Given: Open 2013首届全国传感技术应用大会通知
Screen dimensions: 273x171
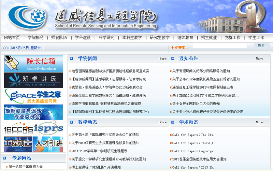Looking at the screenshot, I should pos(199,159).
